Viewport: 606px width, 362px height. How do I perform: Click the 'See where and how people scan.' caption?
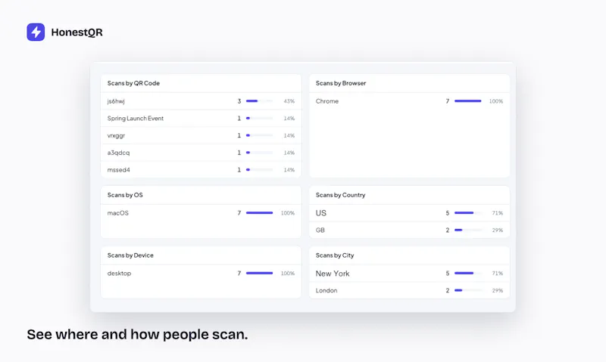137,334
